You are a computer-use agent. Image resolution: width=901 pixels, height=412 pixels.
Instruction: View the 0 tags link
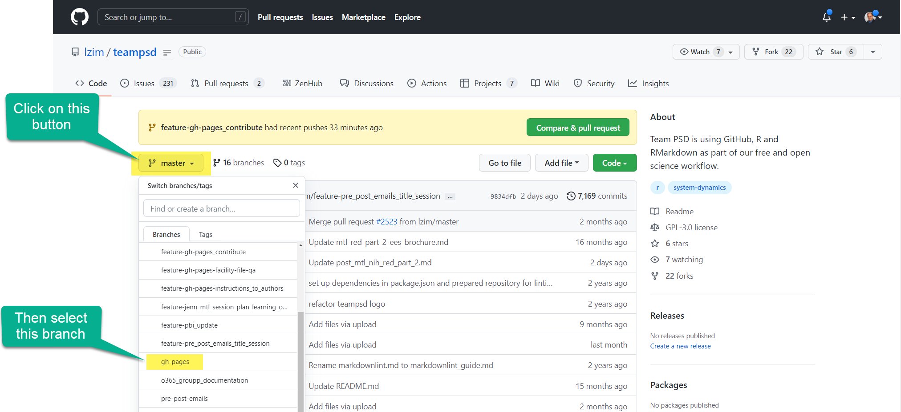coord(289,163)
